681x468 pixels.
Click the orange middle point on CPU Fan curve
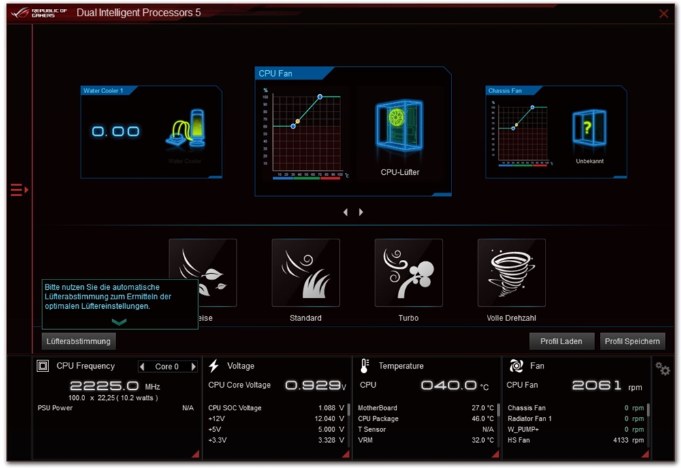click(298, 122)
